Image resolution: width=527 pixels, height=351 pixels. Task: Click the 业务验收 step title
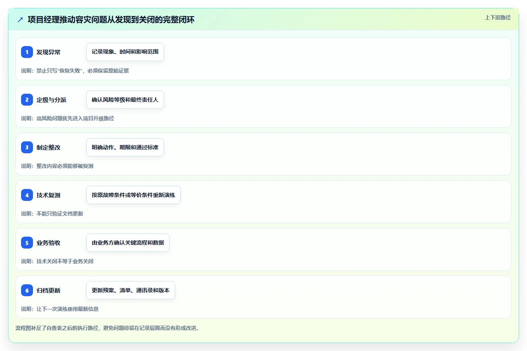coord(48,243)
